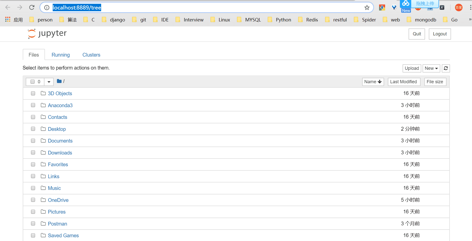Open the Linux bookmark folder
The image size is (472, 241).
[220, 20]
